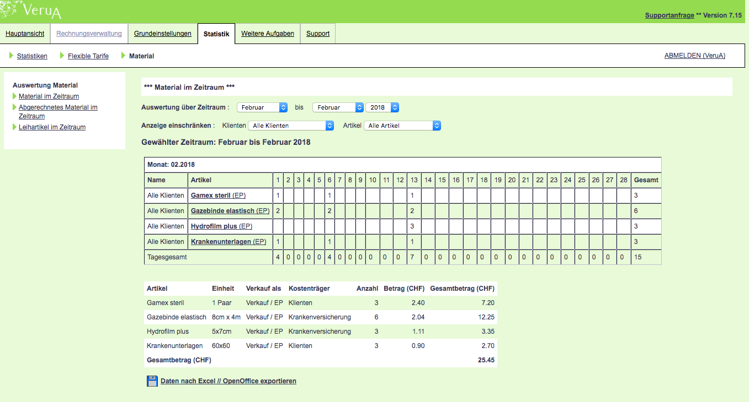Log out via ABMELDEN (VeruA)
Viewport: 749px width, 402px height.
click(x=694, y=56)
